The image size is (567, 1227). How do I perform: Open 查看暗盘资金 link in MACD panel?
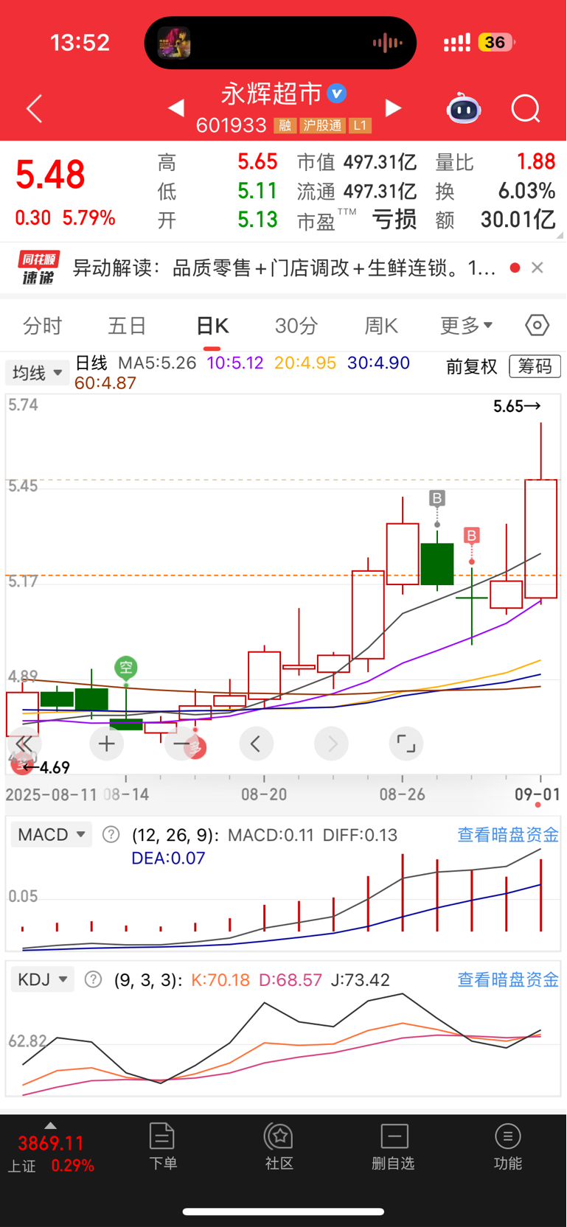tap(508, 834)
